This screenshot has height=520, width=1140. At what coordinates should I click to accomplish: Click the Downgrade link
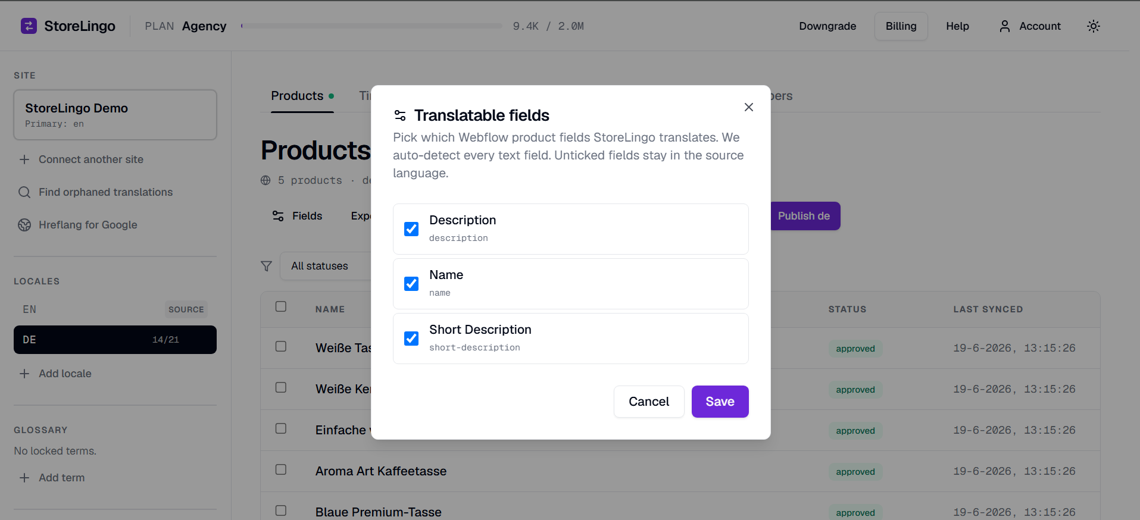pyautogui.click(x=827, y=26)
